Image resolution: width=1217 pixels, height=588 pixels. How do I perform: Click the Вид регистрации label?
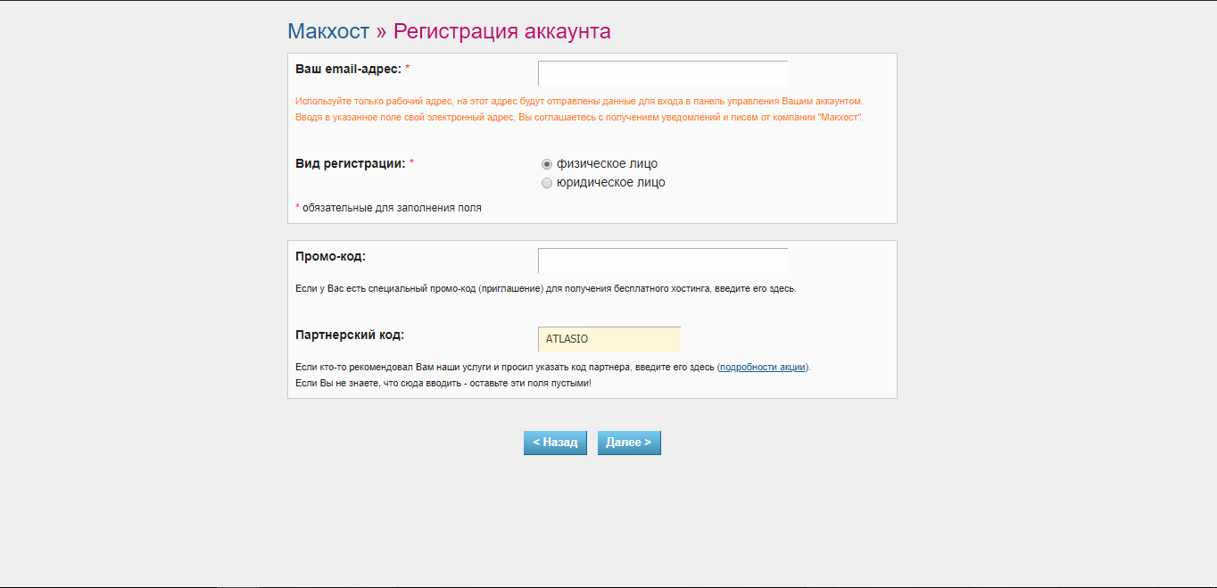coord(350,163)
